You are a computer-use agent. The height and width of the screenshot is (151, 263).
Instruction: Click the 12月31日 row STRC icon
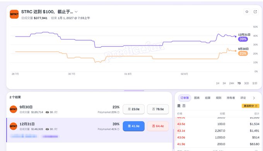click(13, 126)
